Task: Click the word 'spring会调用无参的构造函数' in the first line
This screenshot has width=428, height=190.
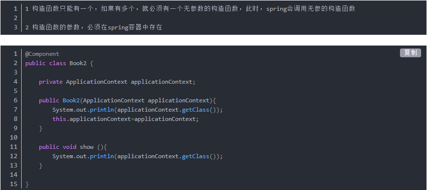Action: pos(310,9)
